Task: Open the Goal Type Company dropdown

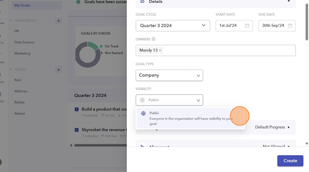Action: tap(169, 75)
